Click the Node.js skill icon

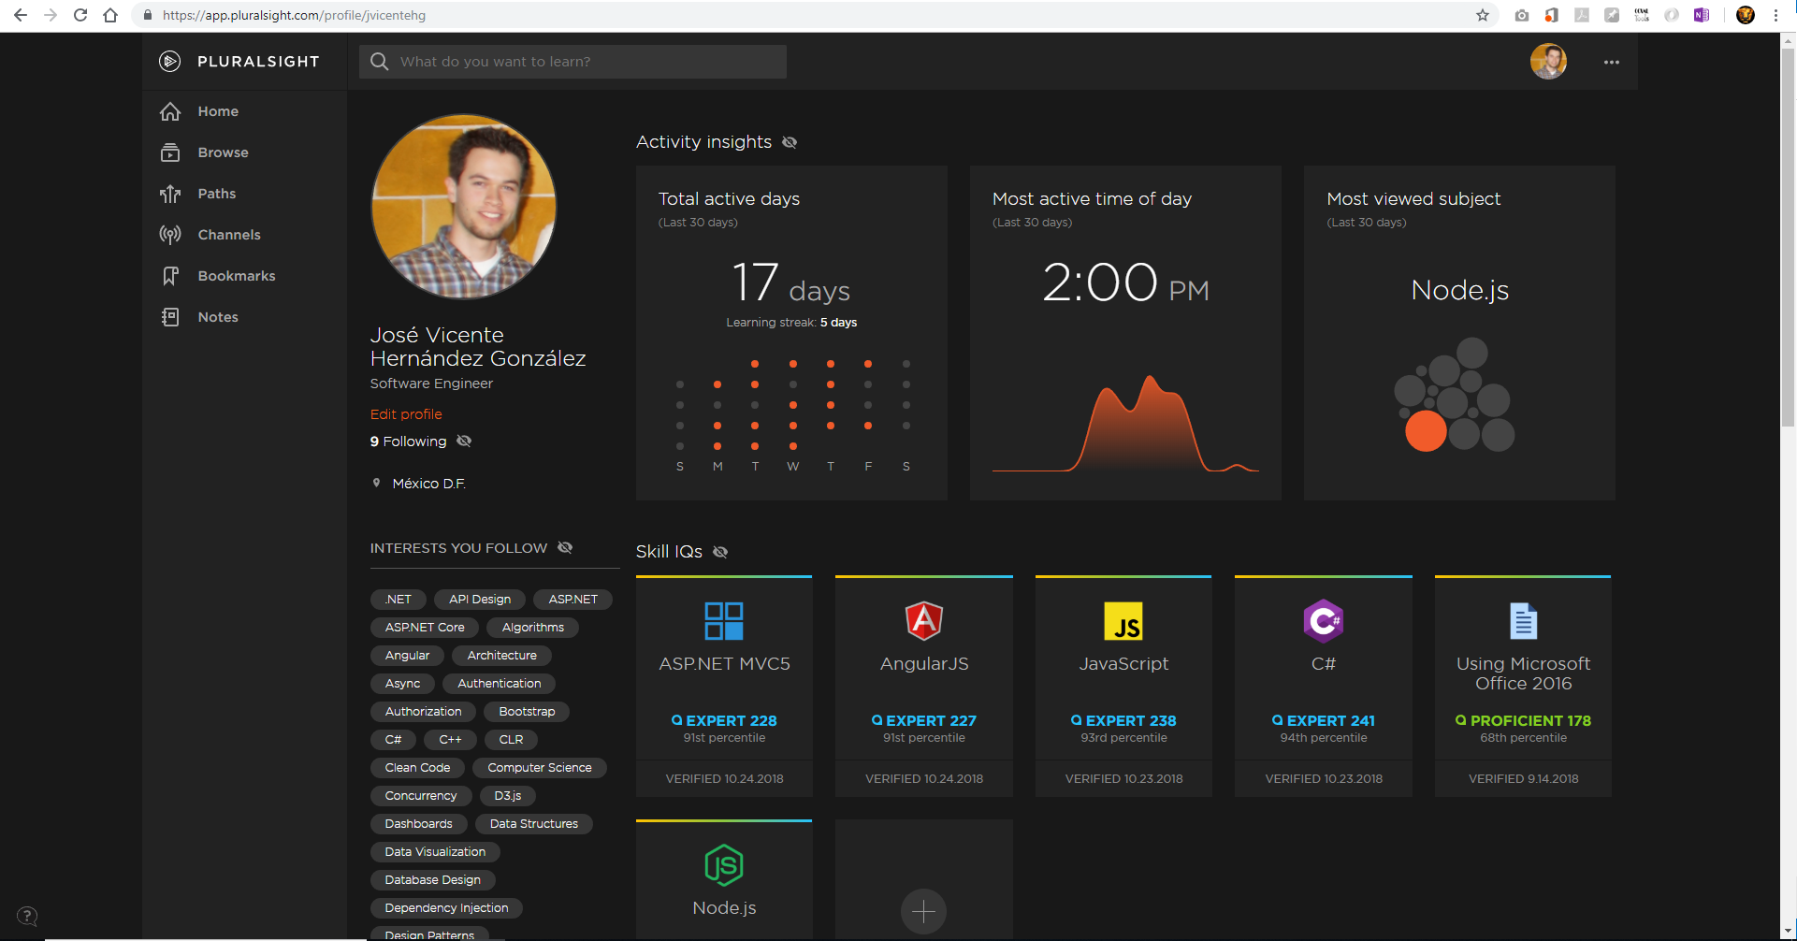tap(724, 865)
